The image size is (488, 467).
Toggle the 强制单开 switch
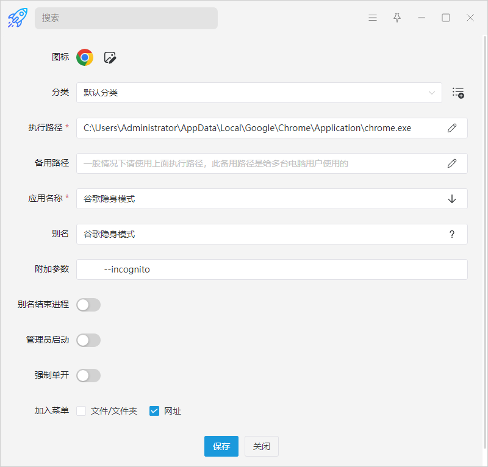click(88, 376)
